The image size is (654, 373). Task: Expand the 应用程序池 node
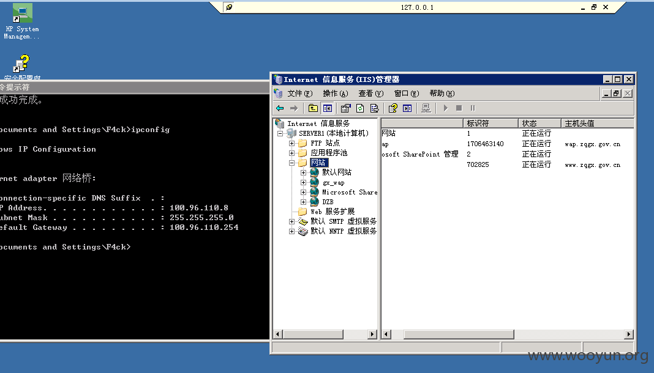292,153
